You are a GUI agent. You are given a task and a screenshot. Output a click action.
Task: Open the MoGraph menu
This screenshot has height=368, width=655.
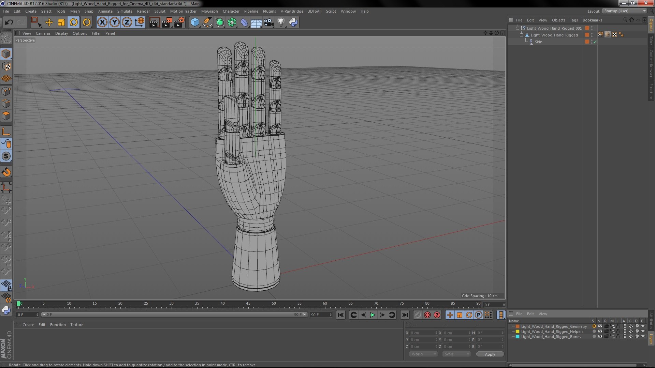coord(209,11)
